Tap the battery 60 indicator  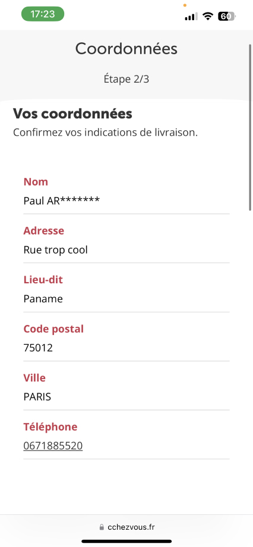pyautogui.click(x=227, y=16)
